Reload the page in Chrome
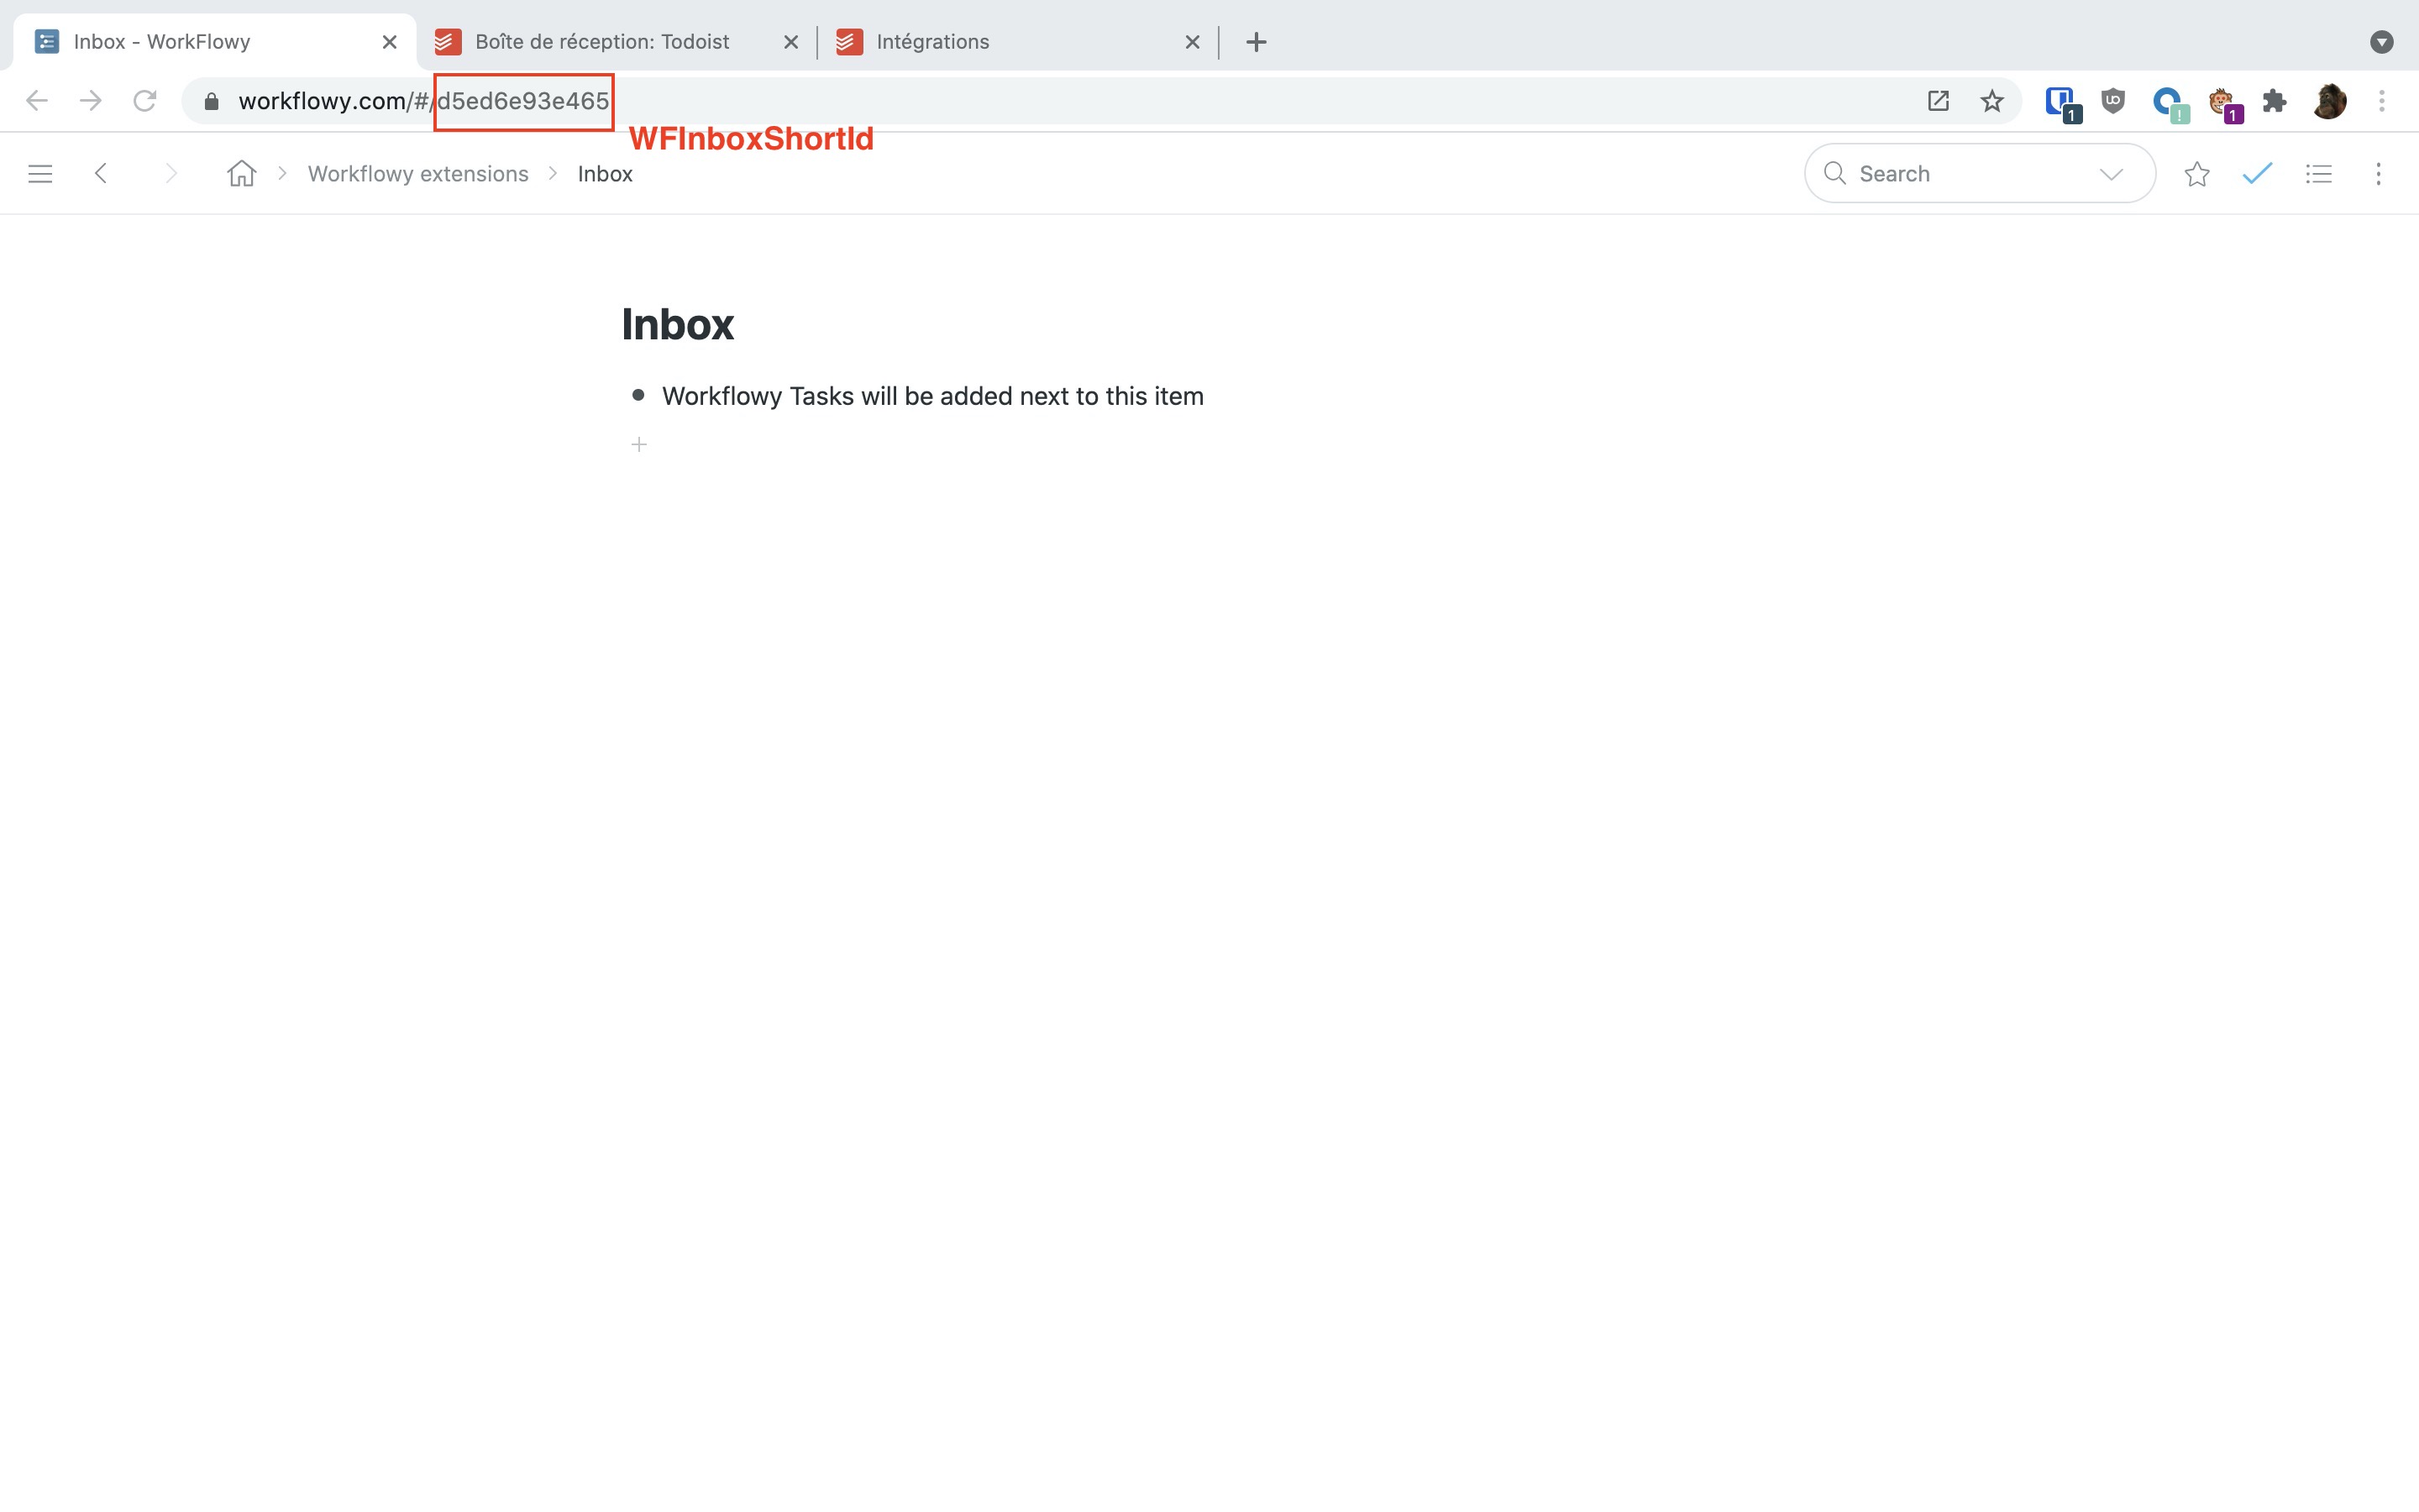The width and height of the screenshot is (2419, 1512). pyautogui.click(x=145, y=101)
